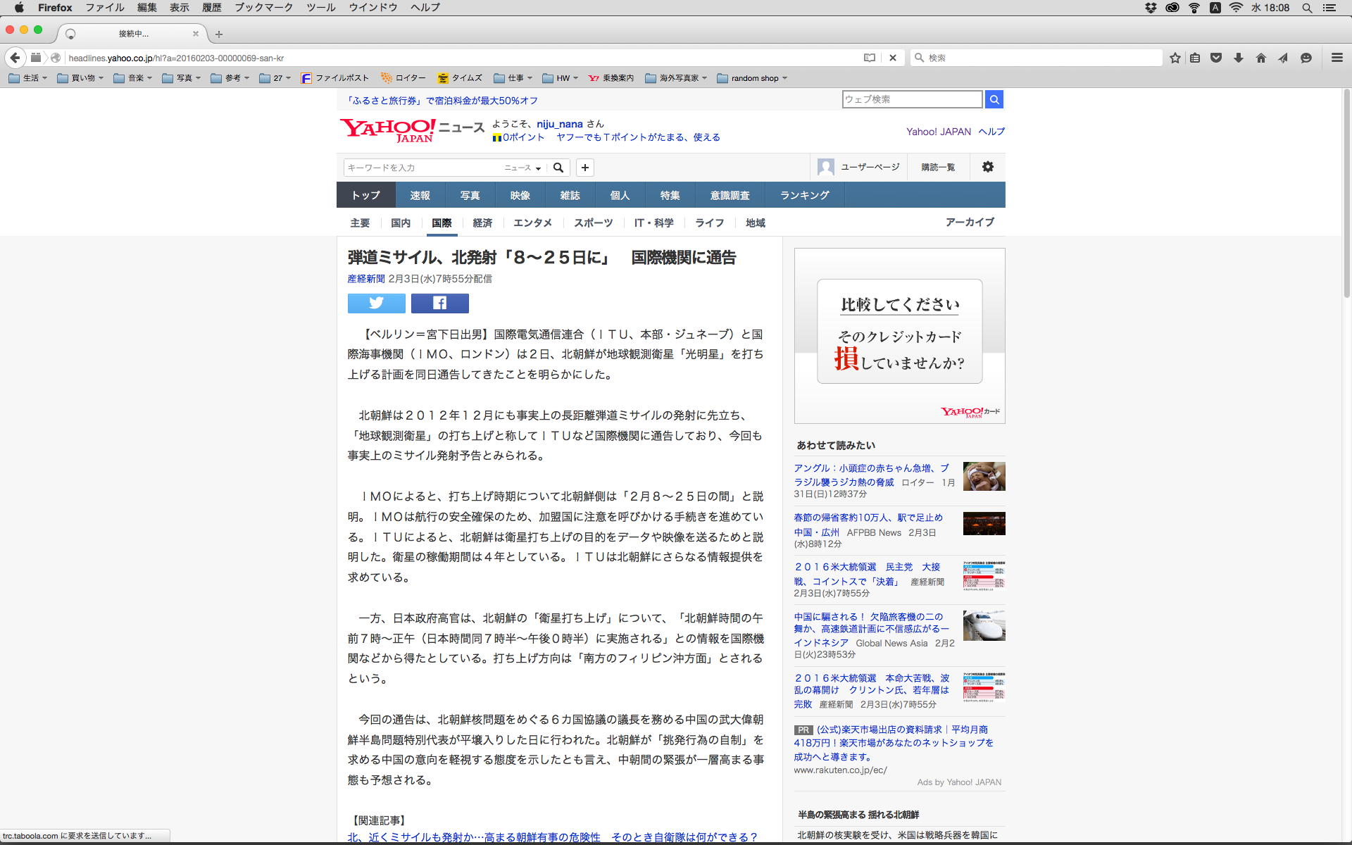Click the ウェブ検索 input field

(x=911, y=99)
